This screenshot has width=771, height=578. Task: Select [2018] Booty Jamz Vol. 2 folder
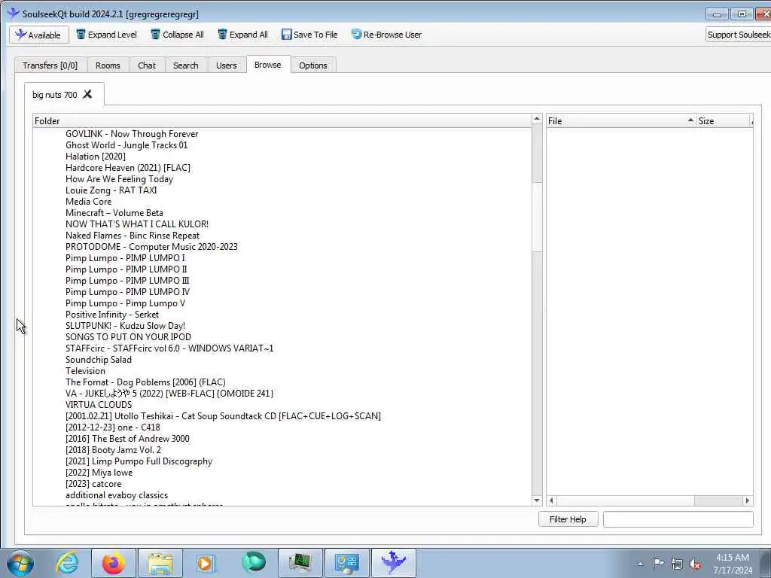click(x=113, y=450)
